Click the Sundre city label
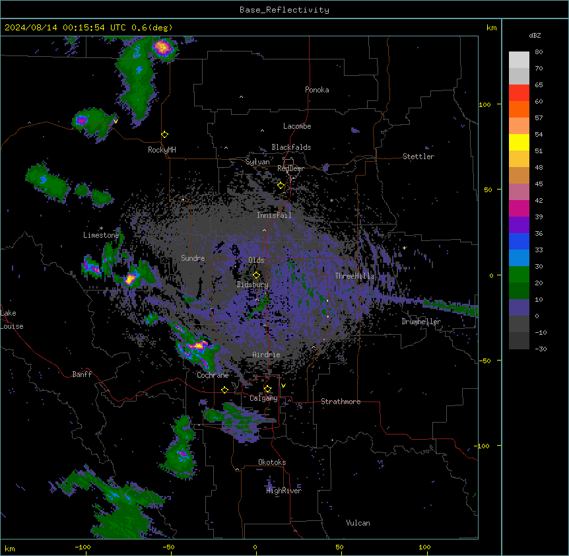 pyautogui.click(x=193, y=258)
